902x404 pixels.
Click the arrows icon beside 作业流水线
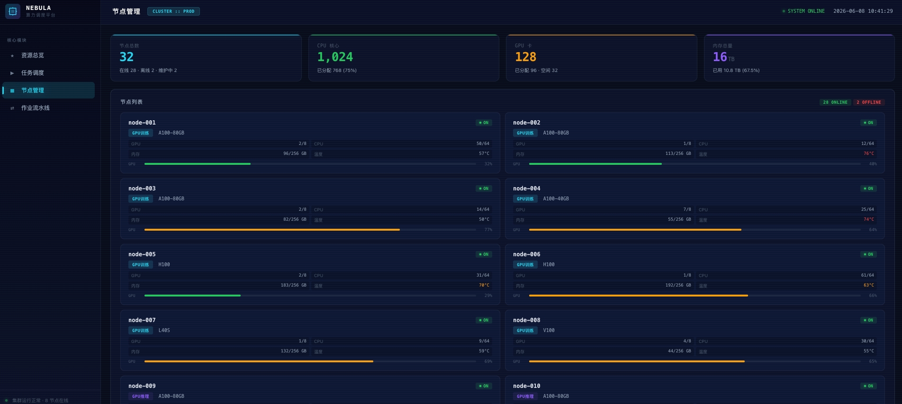point(12,108)
